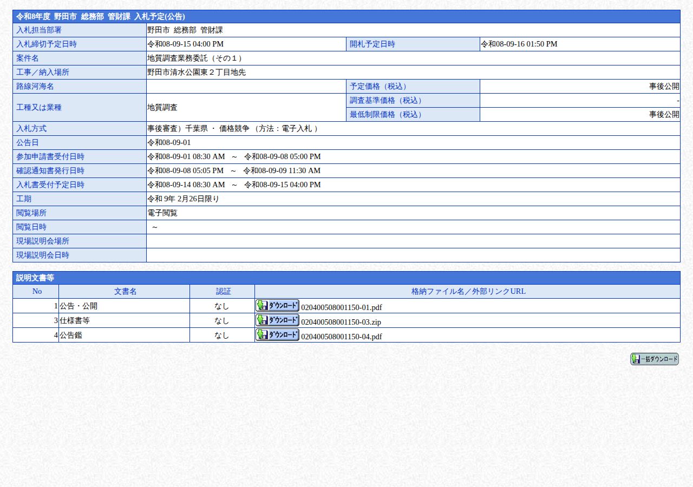Screen dimensions: 693x487
Task: Click the 確認通知書発行日時 date range
Action: 234,171
